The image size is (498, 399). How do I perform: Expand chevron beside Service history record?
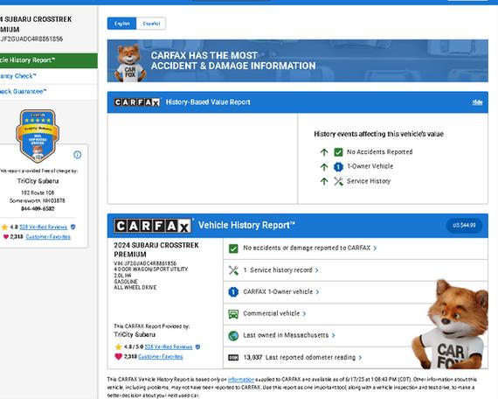(x=316, y=270)
